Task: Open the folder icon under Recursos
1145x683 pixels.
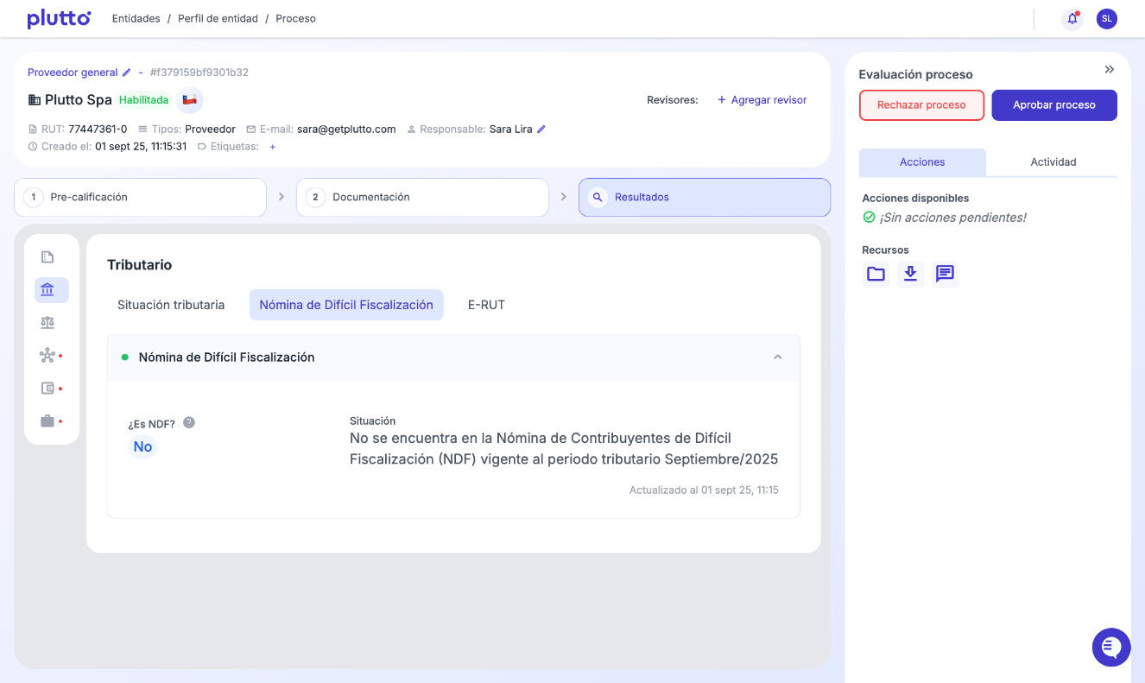Action: (x=876, y=274)
